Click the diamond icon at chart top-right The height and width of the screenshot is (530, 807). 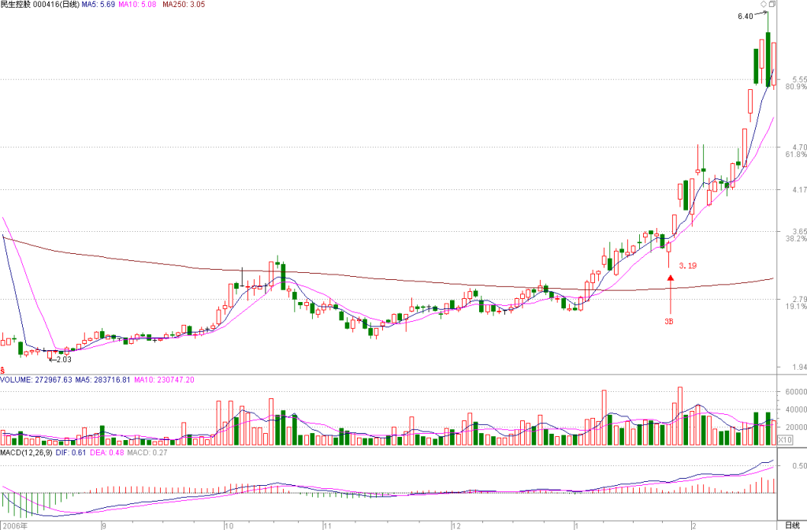(x=763, y=4)
